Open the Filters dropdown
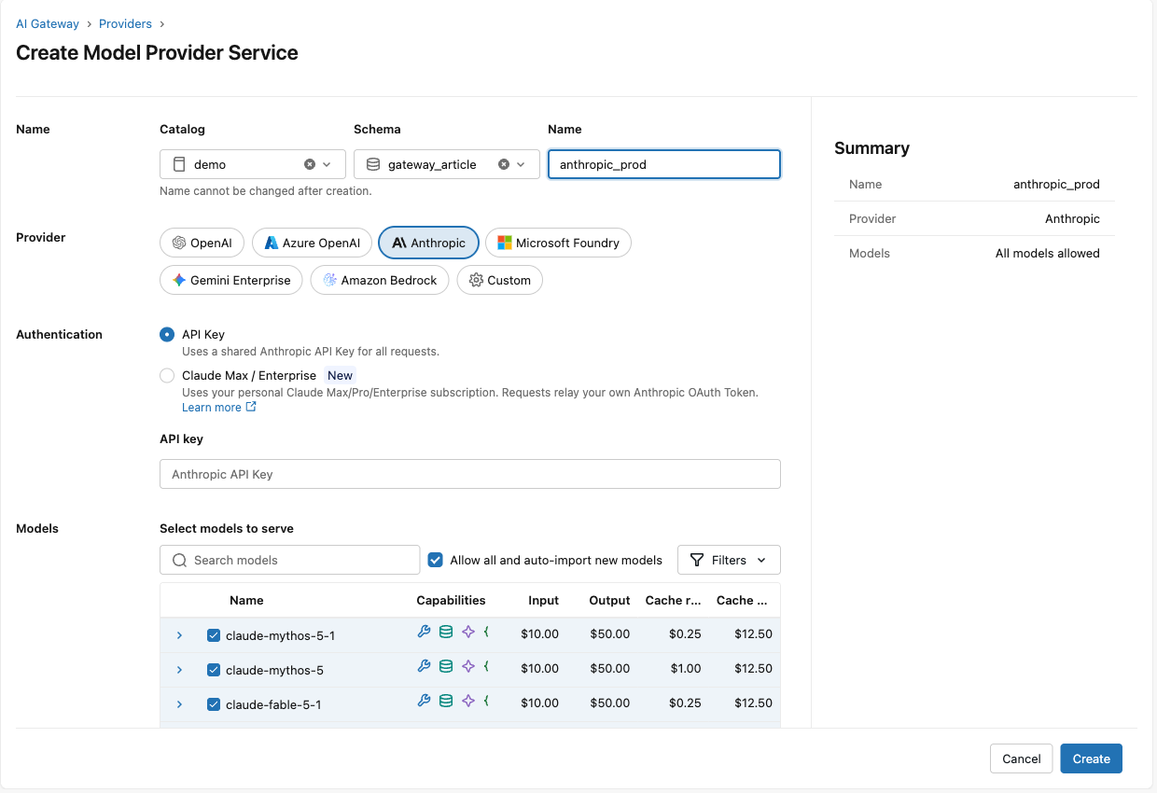Image resolution: width=1157 pixels, height=793 pixels. (x=729, y=560)
